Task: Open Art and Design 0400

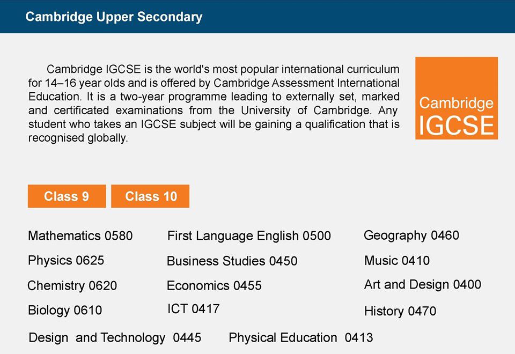Action: (423, 284)
